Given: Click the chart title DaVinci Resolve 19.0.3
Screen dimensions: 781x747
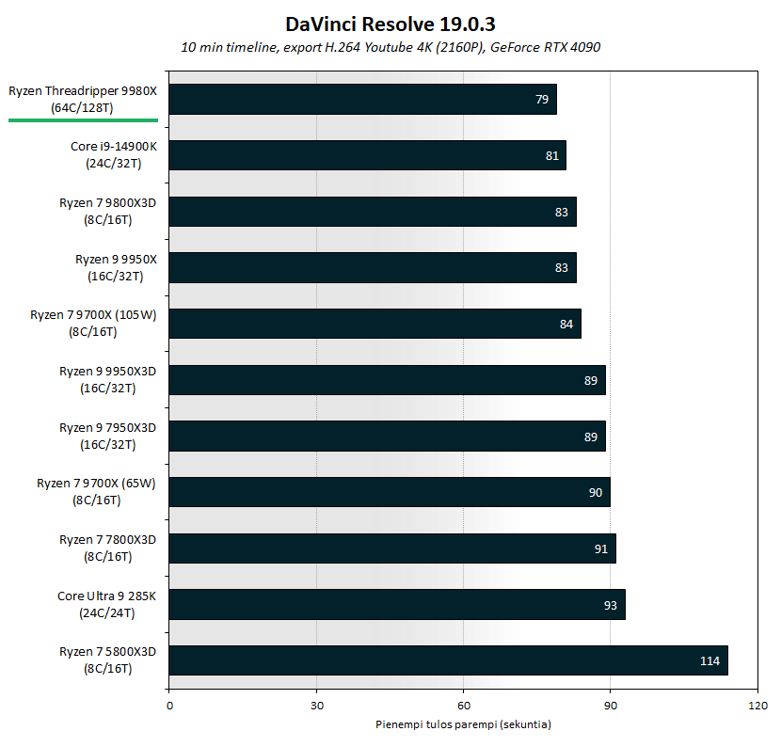Looking at the screenshot, I should 390,24.
